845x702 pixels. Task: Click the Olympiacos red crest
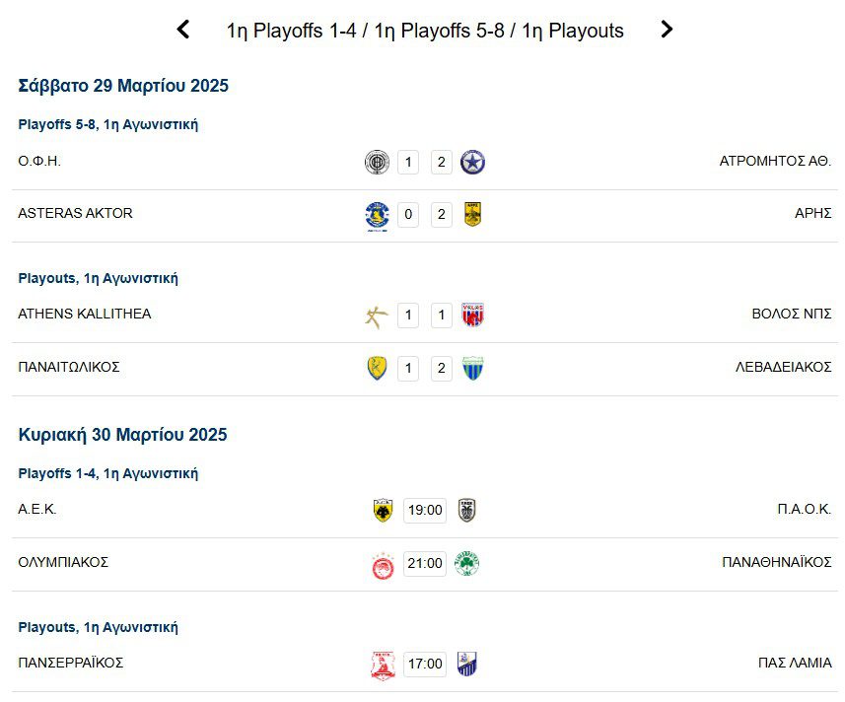point(383,564)
